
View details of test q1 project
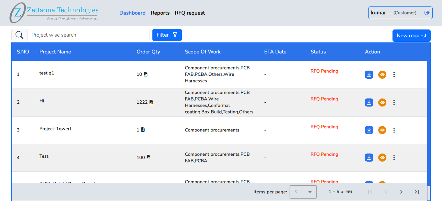(382, 74)
